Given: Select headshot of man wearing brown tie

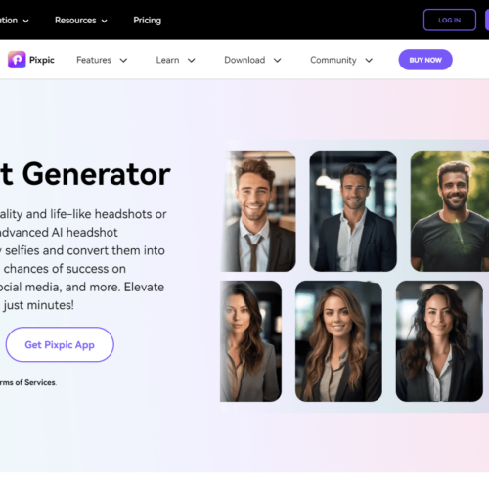Looking at the screenshot, I should [258, 211].
